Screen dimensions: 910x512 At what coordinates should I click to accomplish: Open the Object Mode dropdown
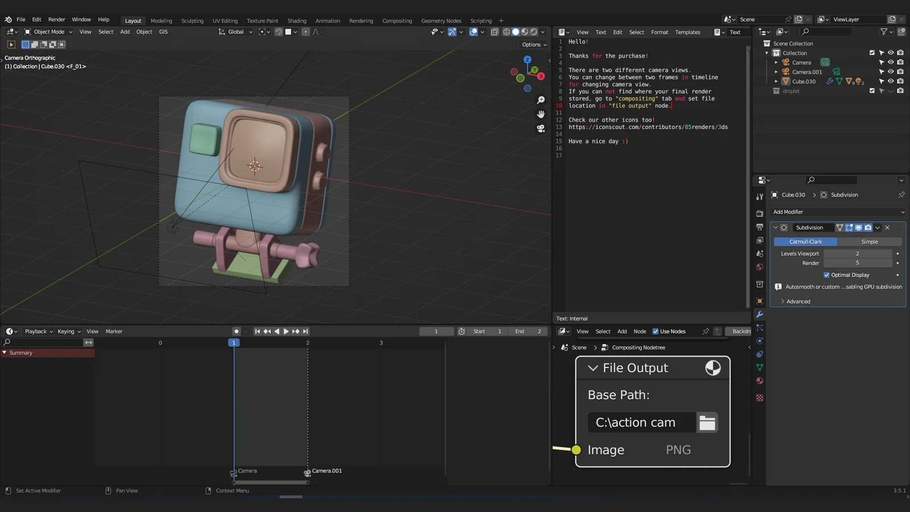pos(48,32)
